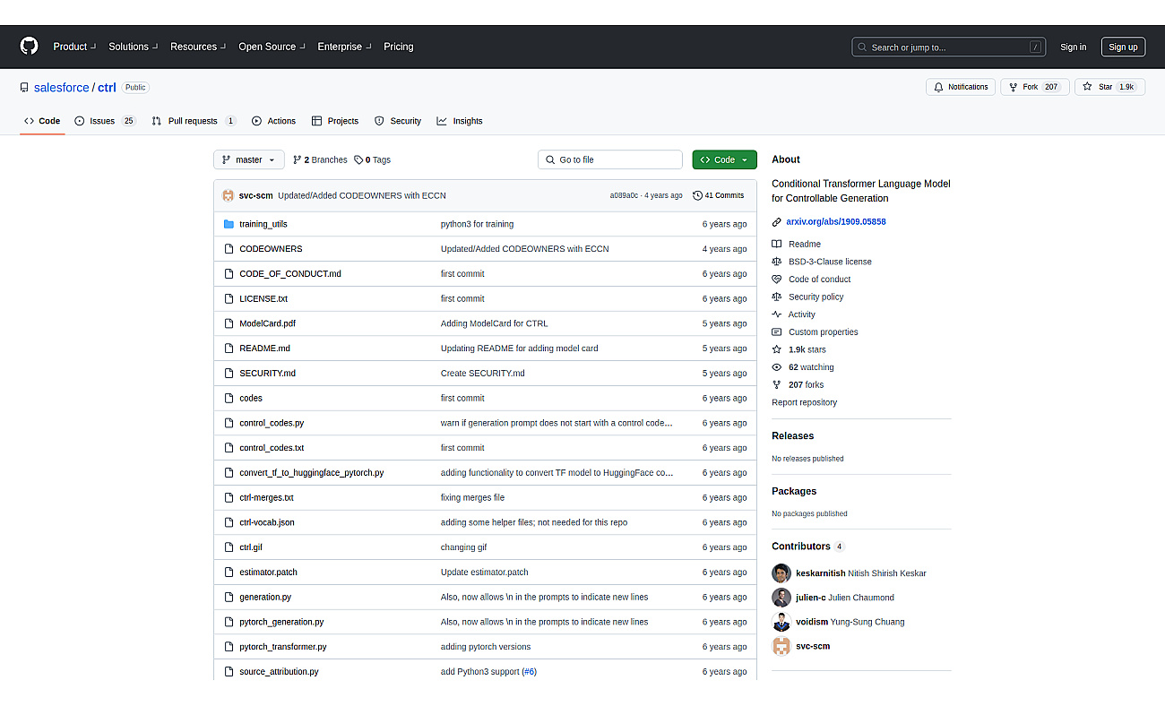The width and height of the screenshot is (1165, 706).
Task: Click the file icon next to CODEOWNERS
Action: pyautogui.click(x=229, y=249)
